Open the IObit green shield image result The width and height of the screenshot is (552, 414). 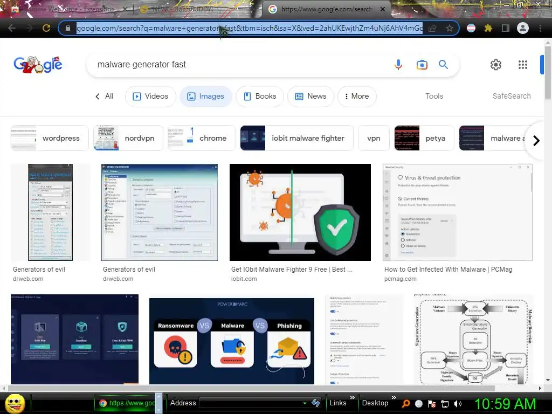tap(300, 212)
